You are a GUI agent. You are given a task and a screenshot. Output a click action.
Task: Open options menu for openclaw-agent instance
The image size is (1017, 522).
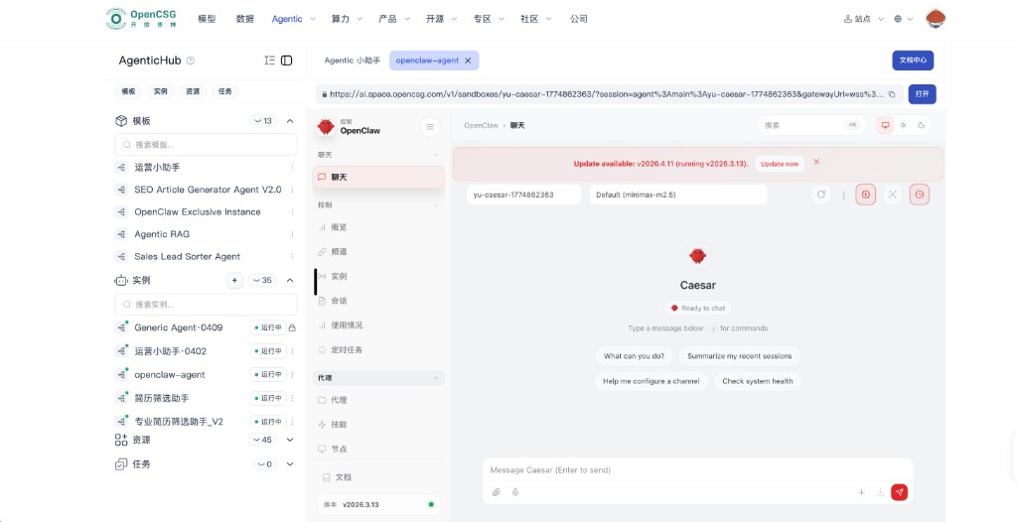coord(292,374)
